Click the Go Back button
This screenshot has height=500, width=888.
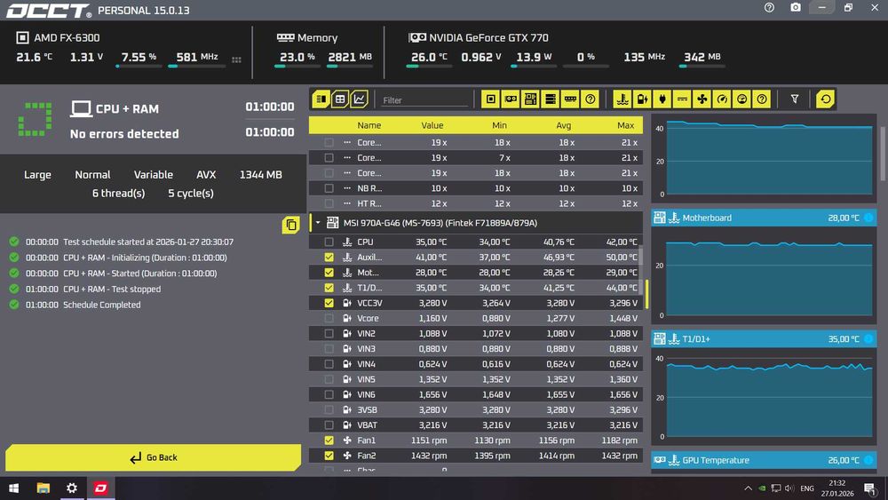(x=153, y=457)
